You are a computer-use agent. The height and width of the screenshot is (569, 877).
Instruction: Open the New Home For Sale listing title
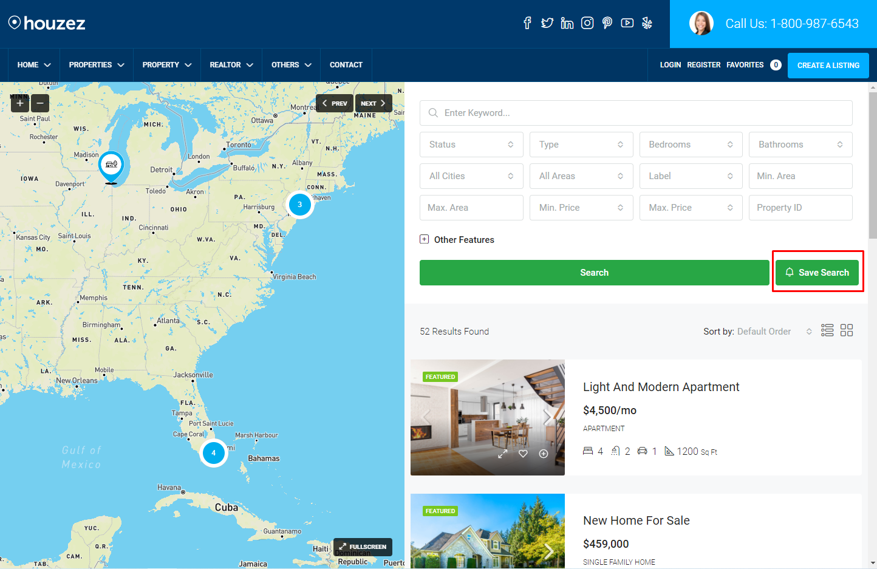tap(636, 520)
